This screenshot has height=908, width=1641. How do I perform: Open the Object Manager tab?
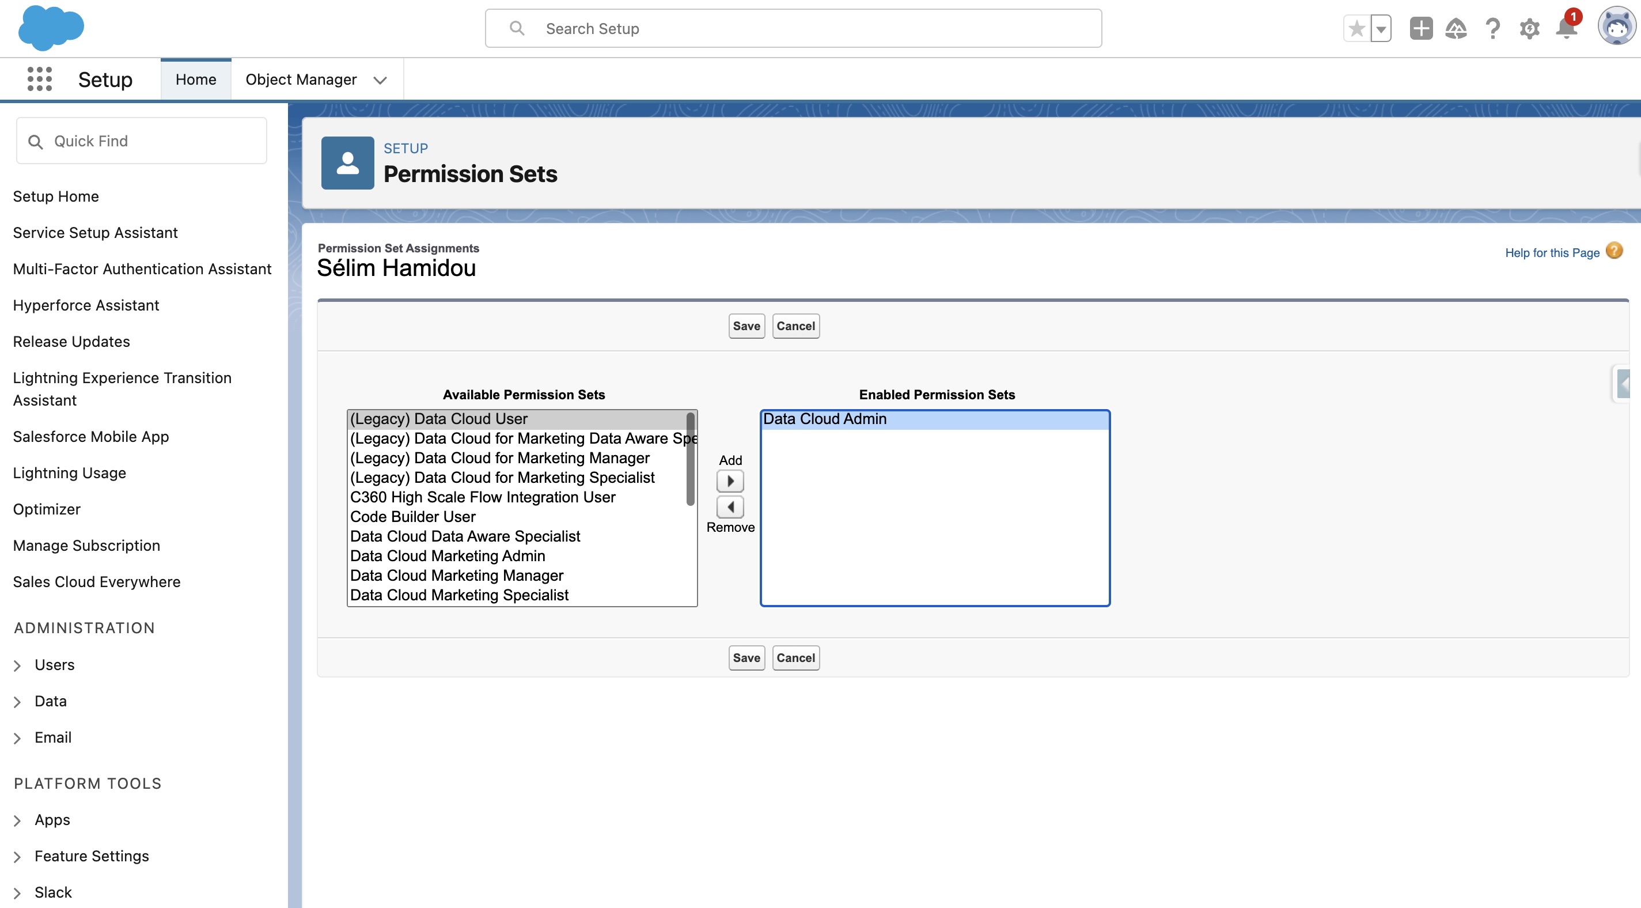(301, 79)
